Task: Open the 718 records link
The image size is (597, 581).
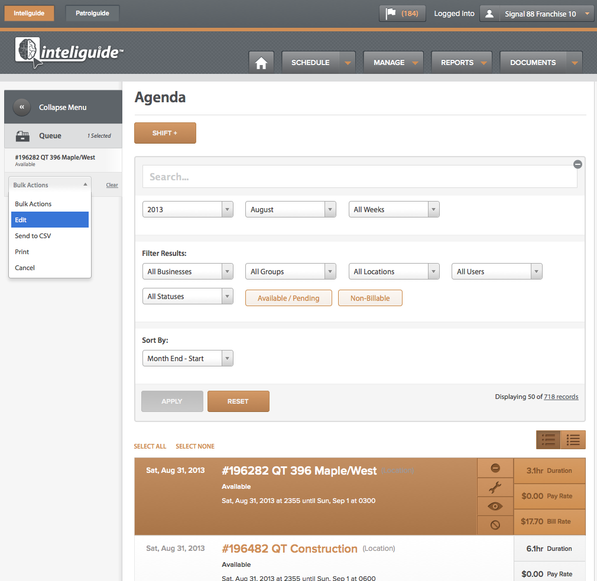Action: [561, 397]
